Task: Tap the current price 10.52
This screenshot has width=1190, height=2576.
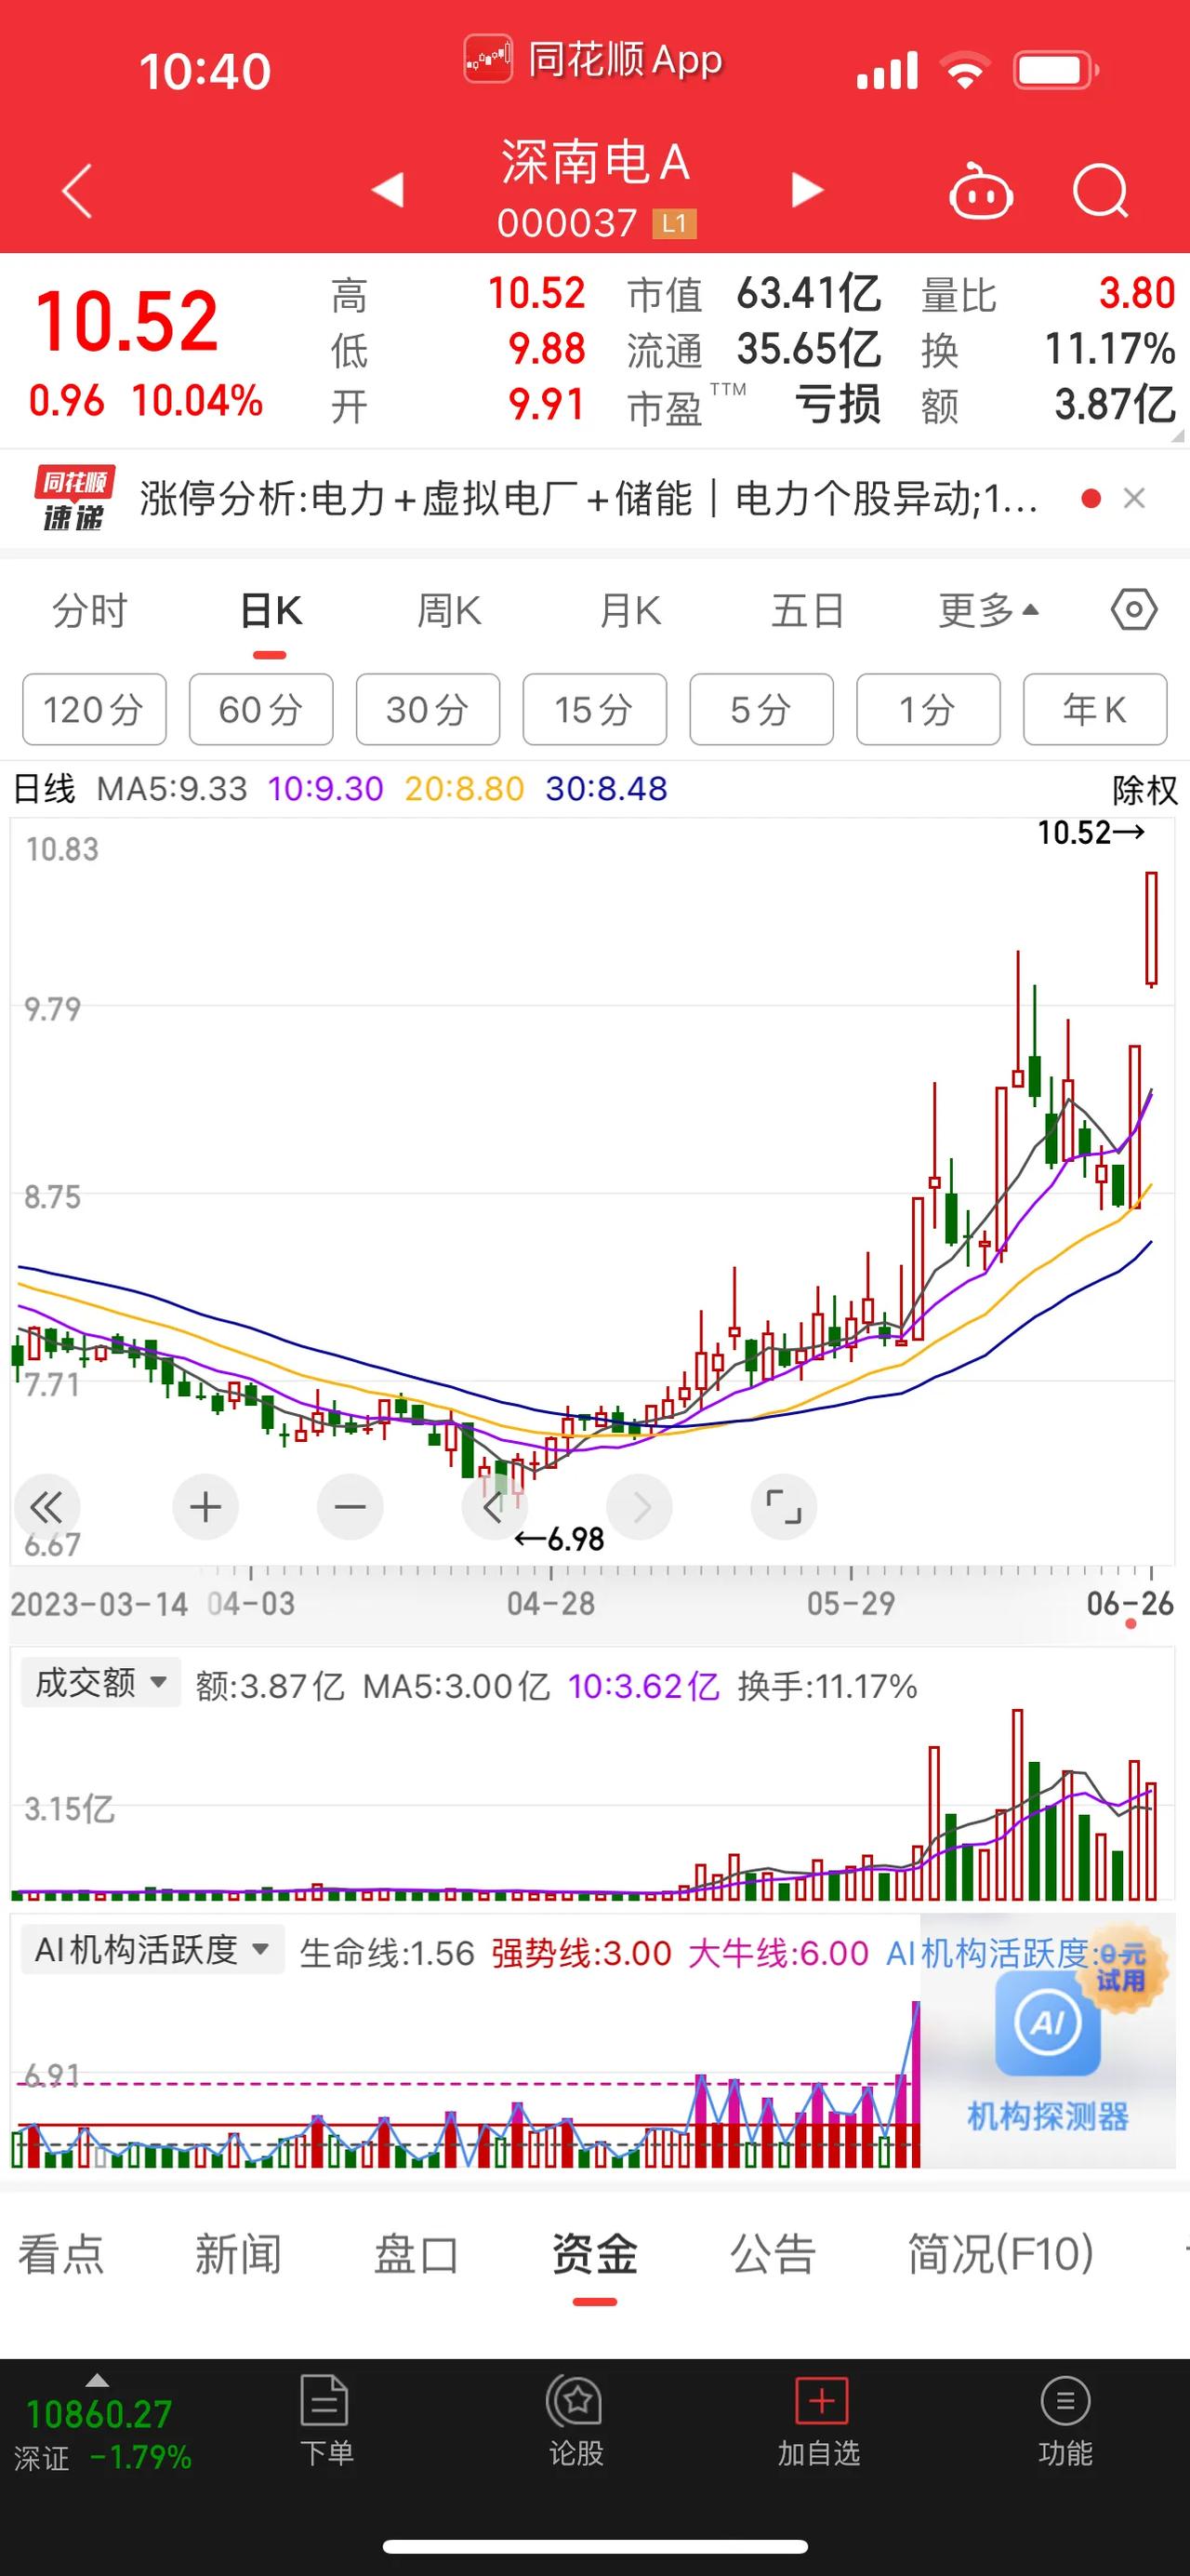Action: 126,321
